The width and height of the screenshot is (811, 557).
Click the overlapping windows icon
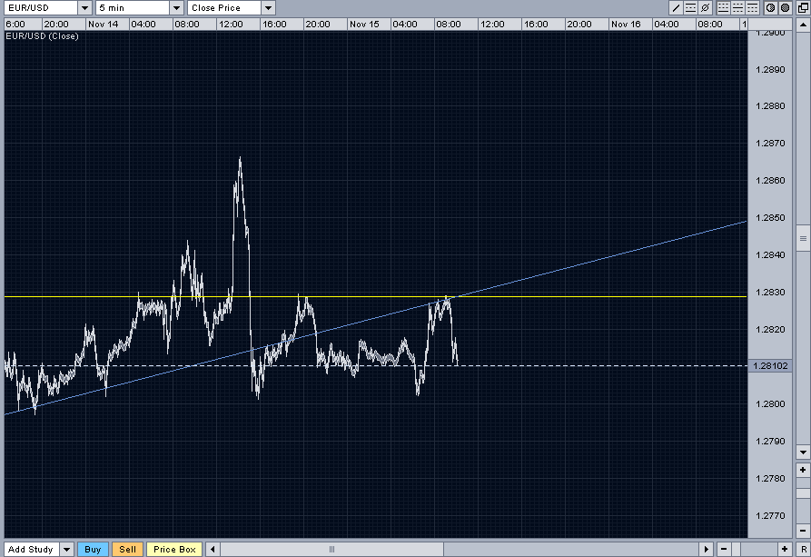[x=802, y=7]
